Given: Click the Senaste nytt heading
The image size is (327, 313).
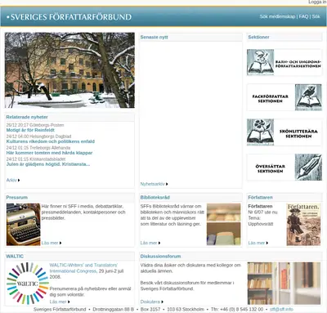Looking at the screenshot, I should coord(154,37).
